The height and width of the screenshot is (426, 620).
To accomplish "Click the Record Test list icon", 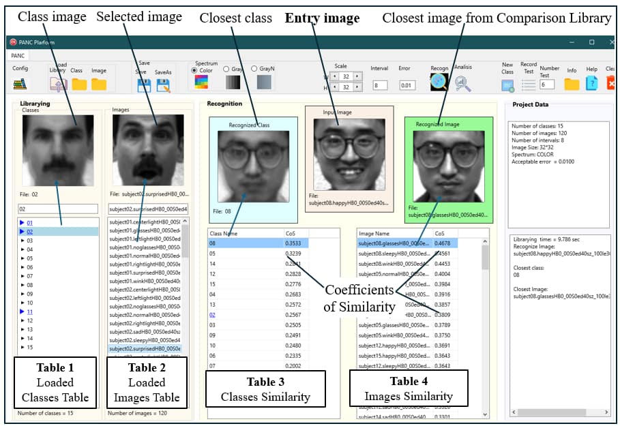I will click(529, 85).
